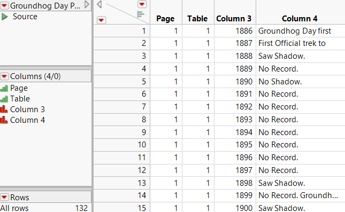Click the cell containing 1900
The height and width of the screenshot is (212, 345).
tap(235, 208)
